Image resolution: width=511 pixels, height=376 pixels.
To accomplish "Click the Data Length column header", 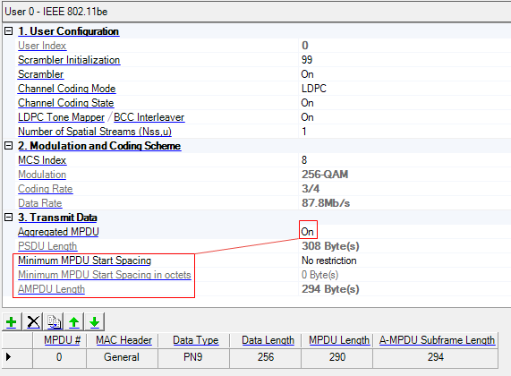I will tap(268, 340).
